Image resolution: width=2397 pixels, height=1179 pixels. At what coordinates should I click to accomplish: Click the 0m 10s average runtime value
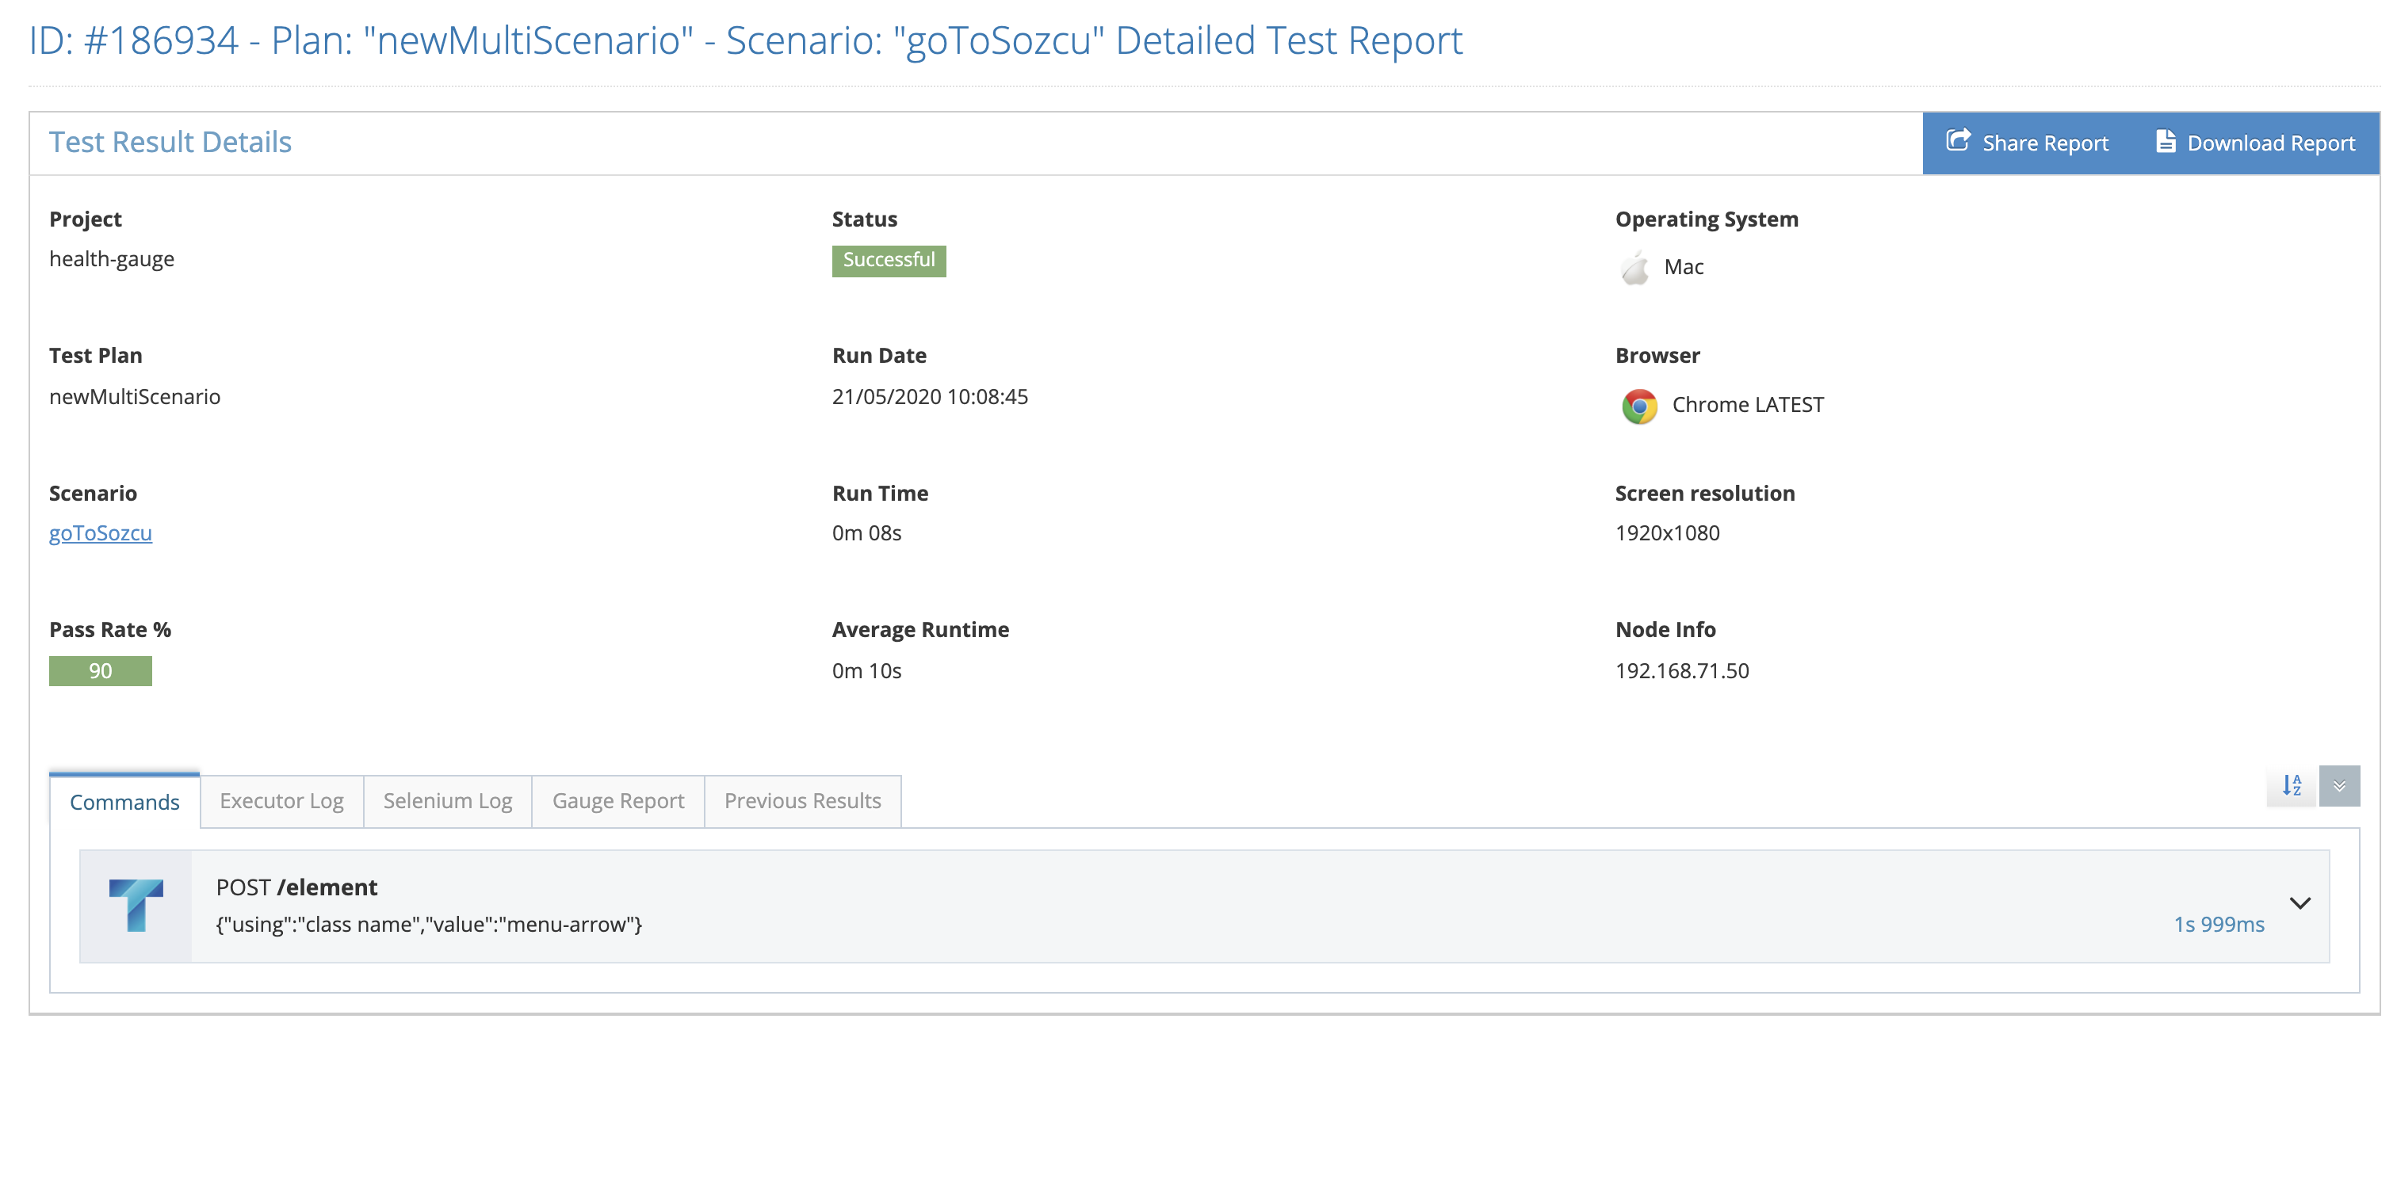(x=866, y=670)
